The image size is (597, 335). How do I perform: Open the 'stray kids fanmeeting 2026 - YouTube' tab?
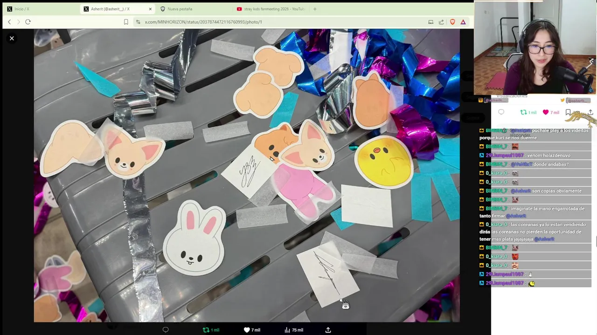(x=271, y=9)
